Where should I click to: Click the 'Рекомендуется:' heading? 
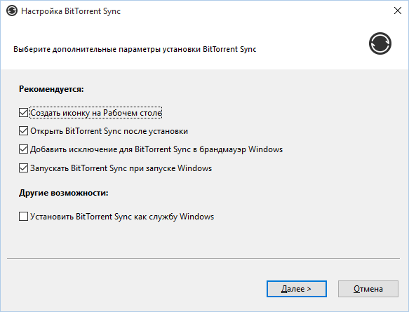pos(51,89)
